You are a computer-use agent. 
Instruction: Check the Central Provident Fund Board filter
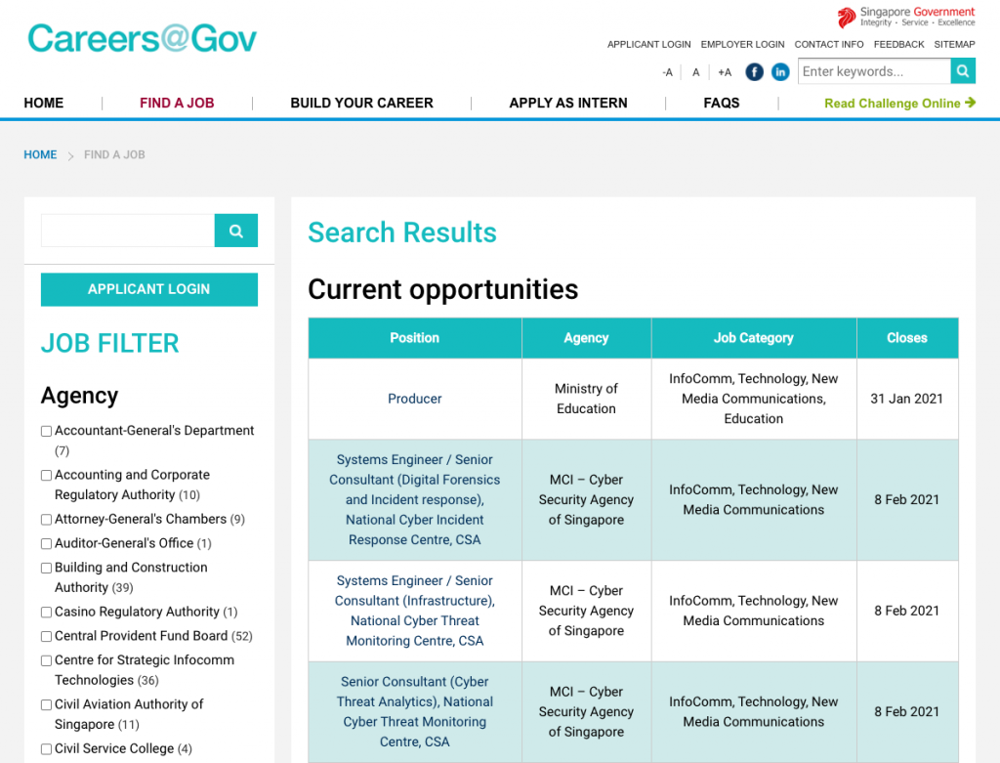pos(46,636)
